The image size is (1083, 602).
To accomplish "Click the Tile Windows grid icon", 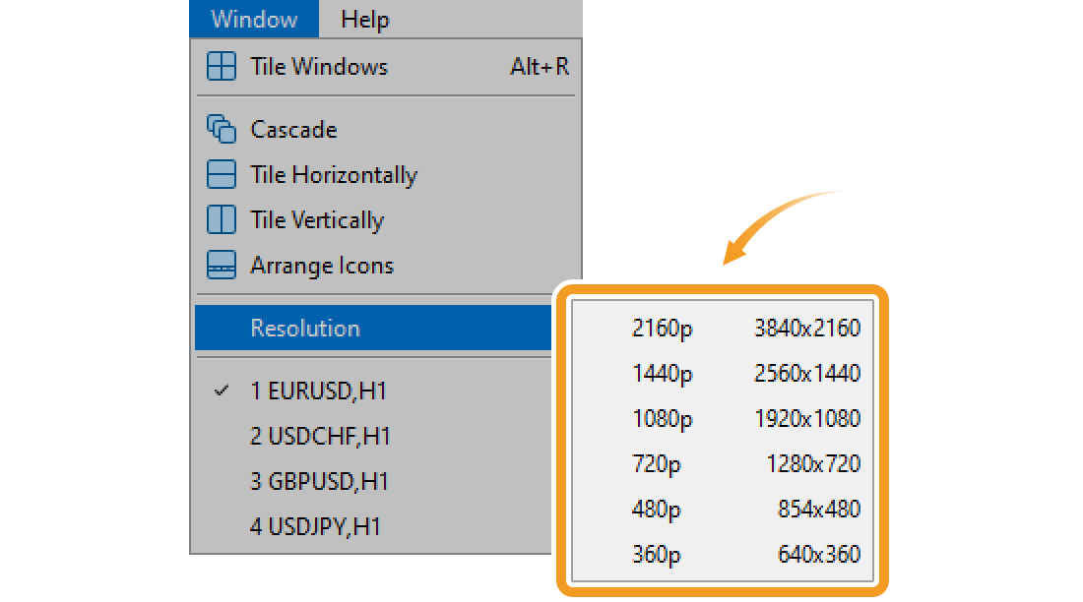I will coord(222,67).
